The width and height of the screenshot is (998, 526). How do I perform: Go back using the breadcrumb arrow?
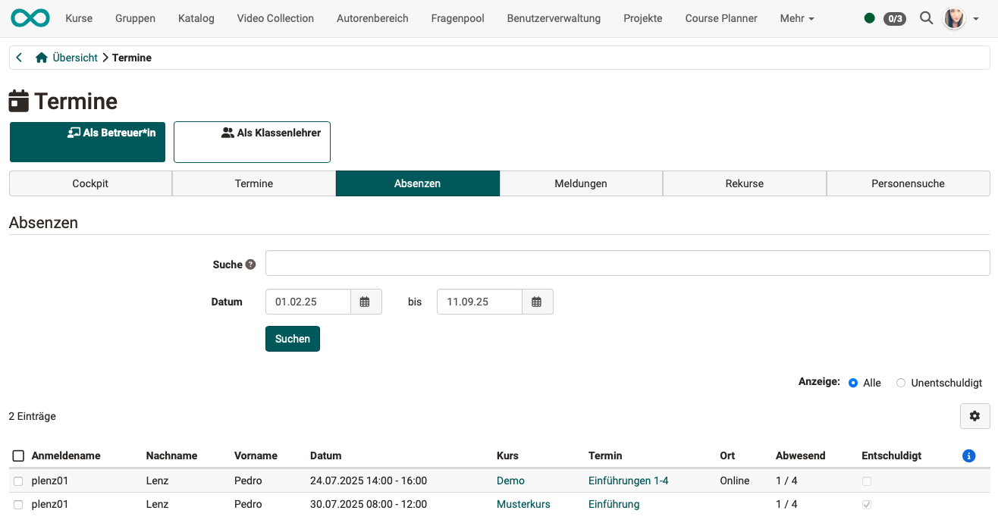coord(18,57)
